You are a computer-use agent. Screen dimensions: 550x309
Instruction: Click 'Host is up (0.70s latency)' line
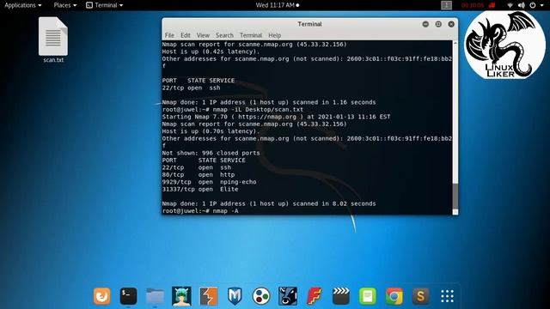click(211, 131)
